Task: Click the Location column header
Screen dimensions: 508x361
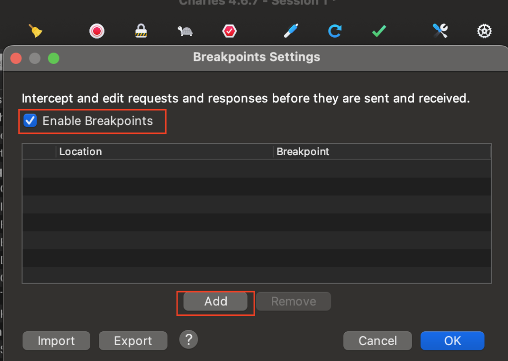Action: pyautogui.click(x=164, y=152)
